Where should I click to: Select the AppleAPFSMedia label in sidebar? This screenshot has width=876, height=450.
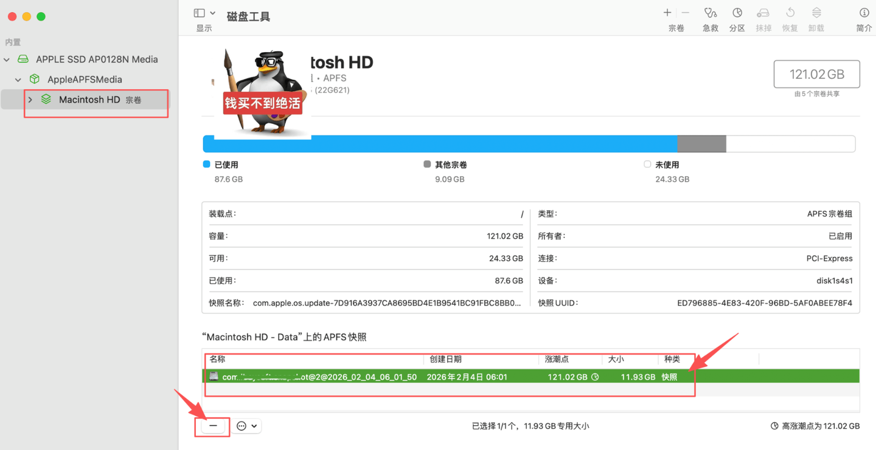coord(85,79)
